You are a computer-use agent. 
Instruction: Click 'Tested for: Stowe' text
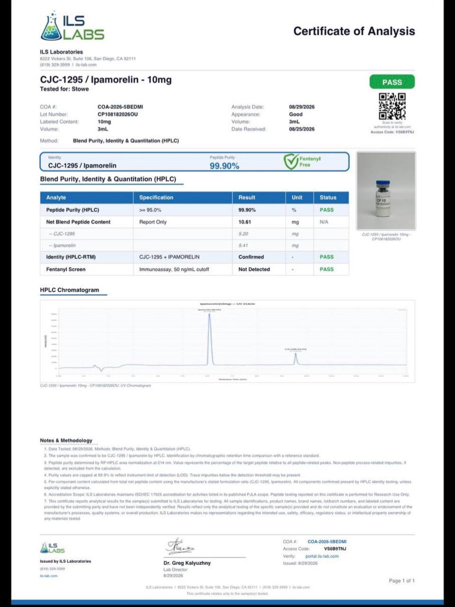(x=64, y=89)
